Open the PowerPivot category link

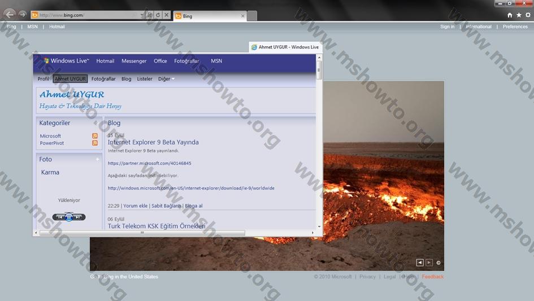point(52,143)
